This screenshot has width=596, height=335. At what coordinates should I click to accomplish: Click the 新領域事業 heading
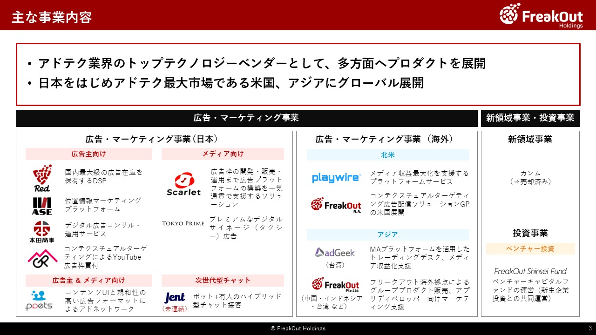tap(530, 139)
